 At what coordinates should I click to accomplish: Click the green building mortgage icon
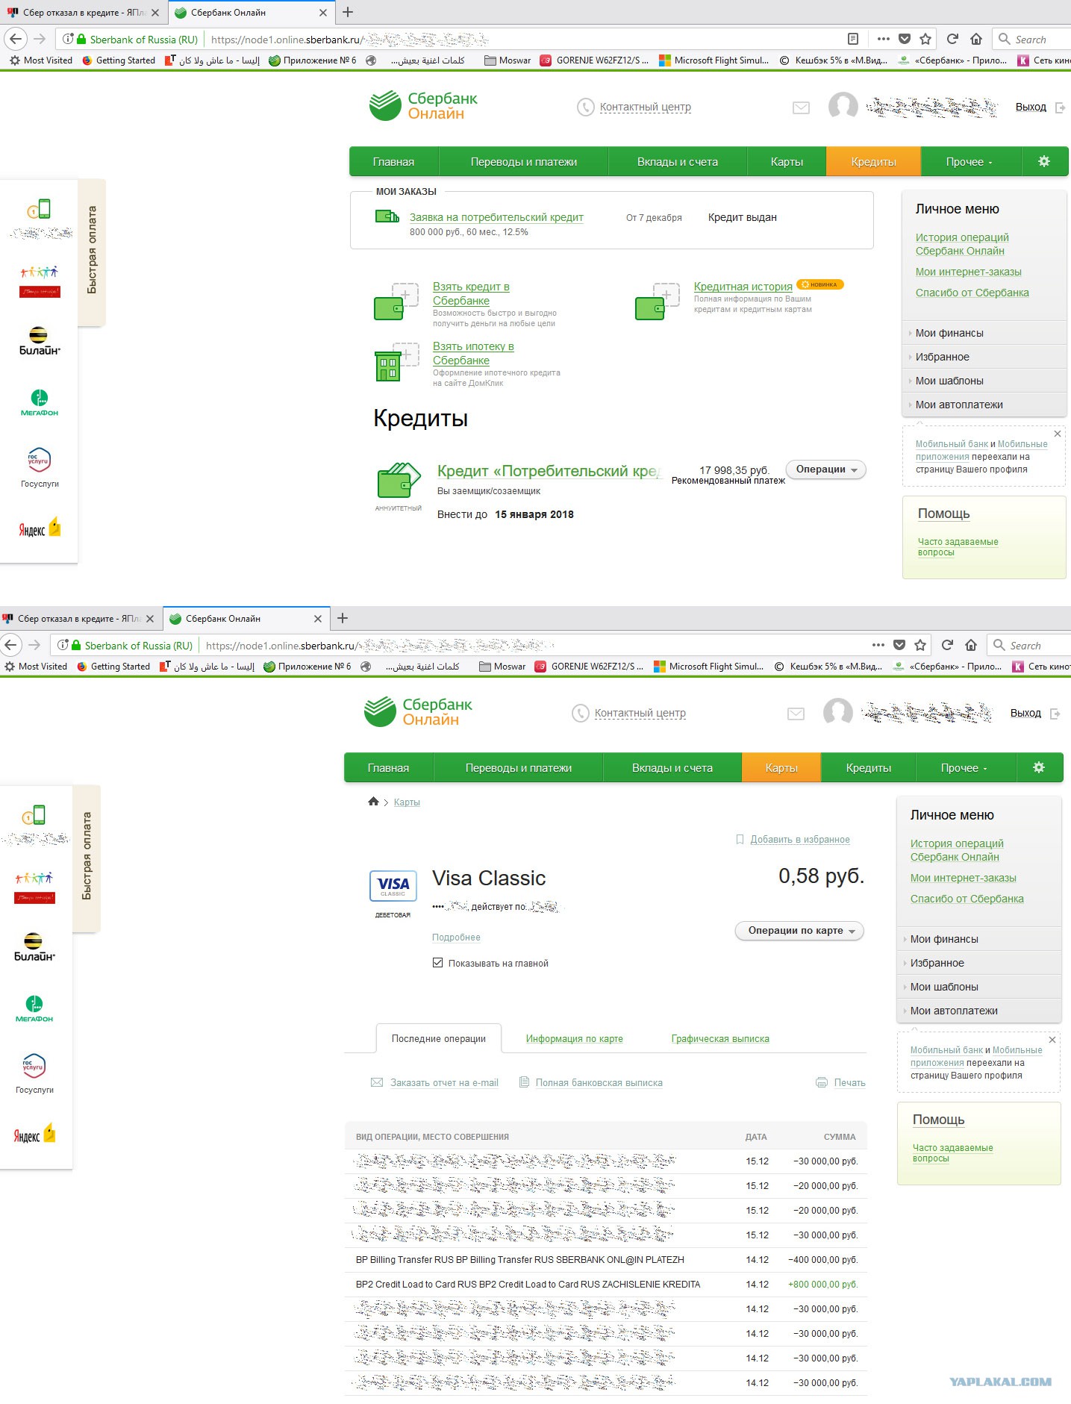(388, 366)
